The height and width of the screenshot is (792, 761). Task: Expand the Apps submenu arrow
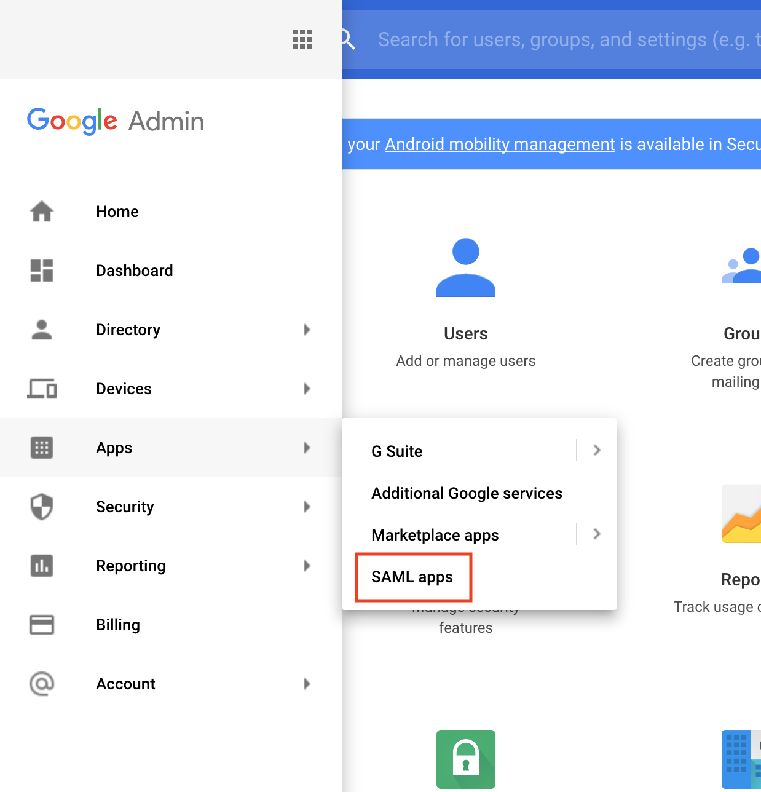pos(307,448)
